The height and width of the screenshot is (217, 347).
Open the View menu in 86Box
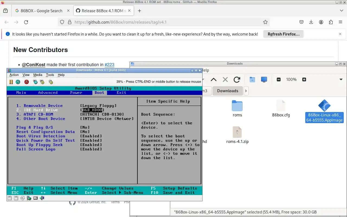pyautogui.click(x=26, y=75)
